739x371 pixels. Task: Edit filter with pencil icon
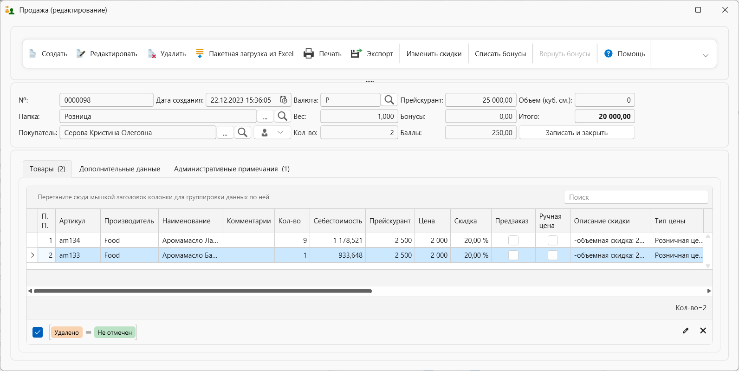pos(686,331)
